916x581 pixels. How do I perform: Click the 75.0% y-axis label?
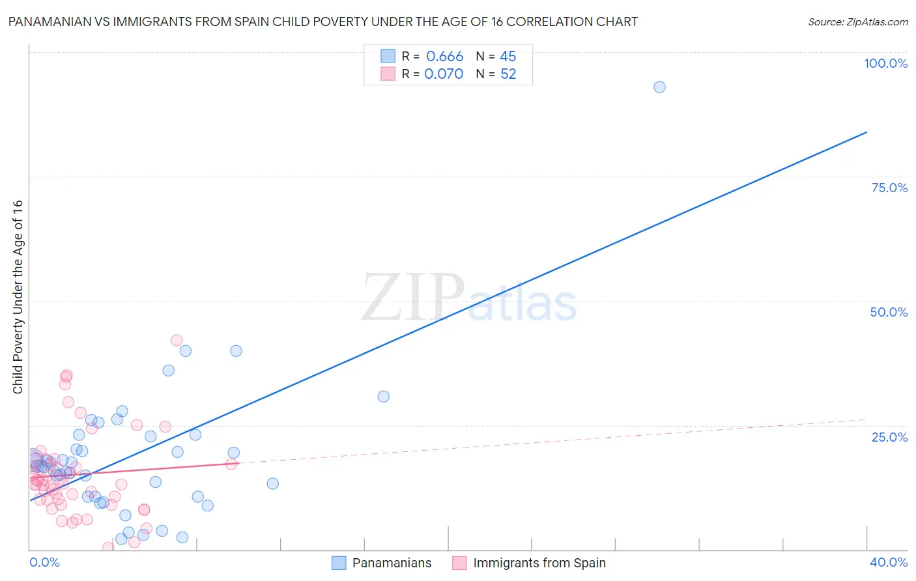click(x=889, y=188)
